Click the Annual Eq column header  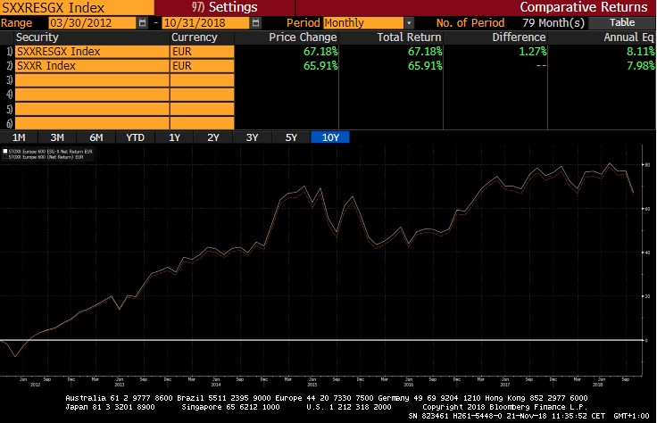[x=628, y=37]
